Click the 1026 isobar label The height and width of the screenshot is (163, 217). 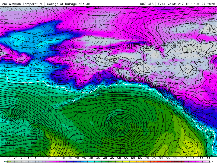click(83, 65)
